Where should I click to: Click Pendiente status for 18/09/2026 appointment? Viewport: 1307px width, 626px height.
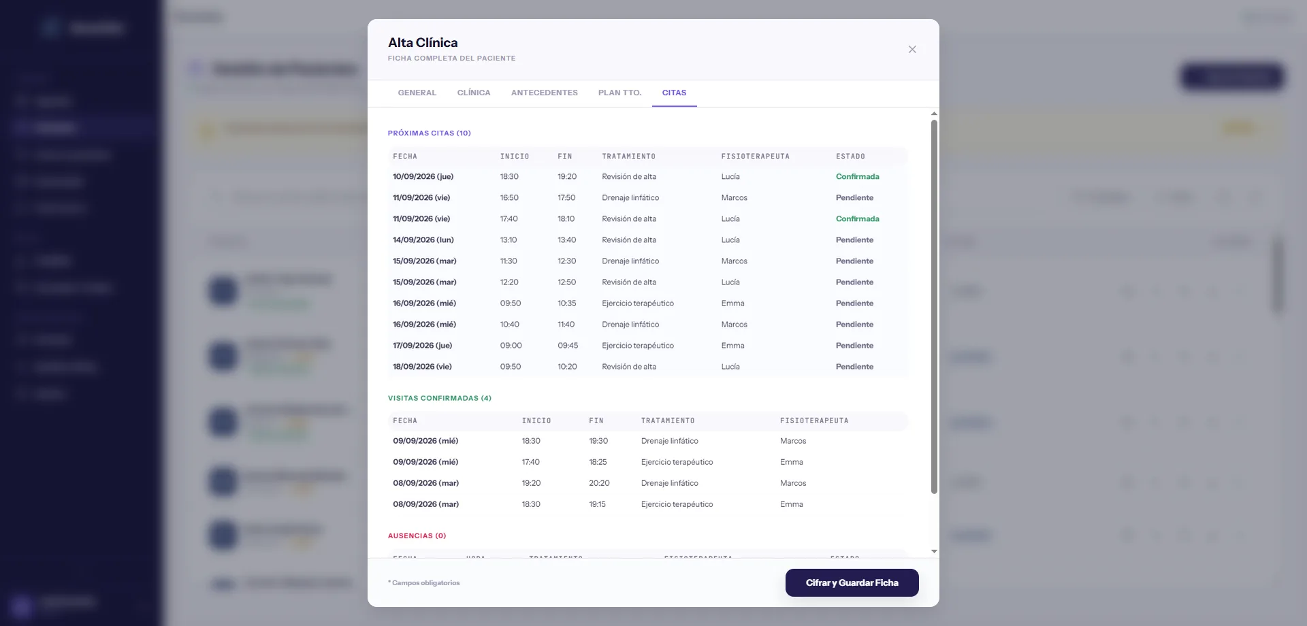coord(854,367)
